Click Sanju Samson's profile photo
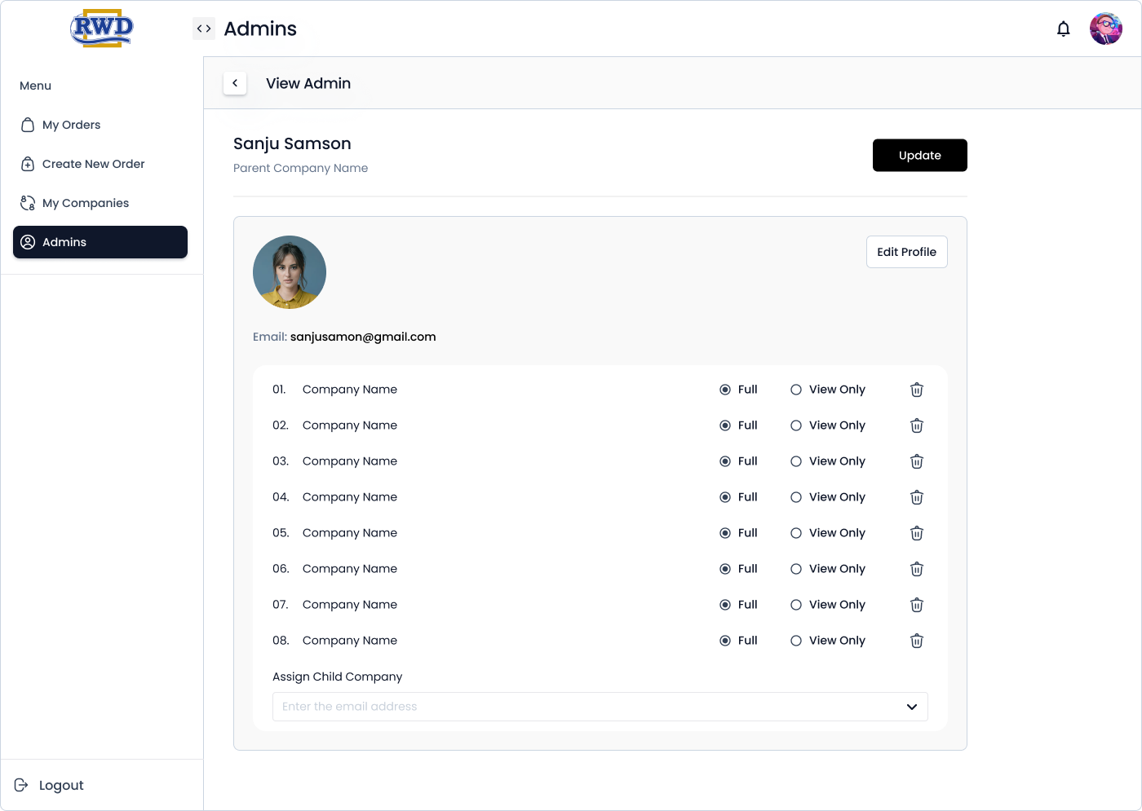This screenshot has width=1142, height=811. [290, 272]
